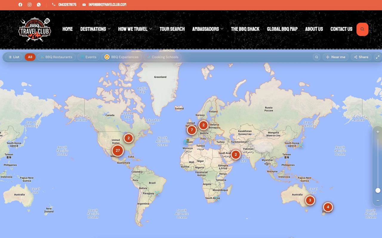This screenshot has width=382, height=238.
Task: Open the 3 cluster marker in Australia
Action: pos(310,200)
